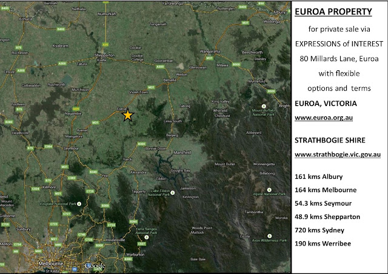This screenshot has height=274, width=388.
Task: Click the B280 road shield
Action: 9,122
